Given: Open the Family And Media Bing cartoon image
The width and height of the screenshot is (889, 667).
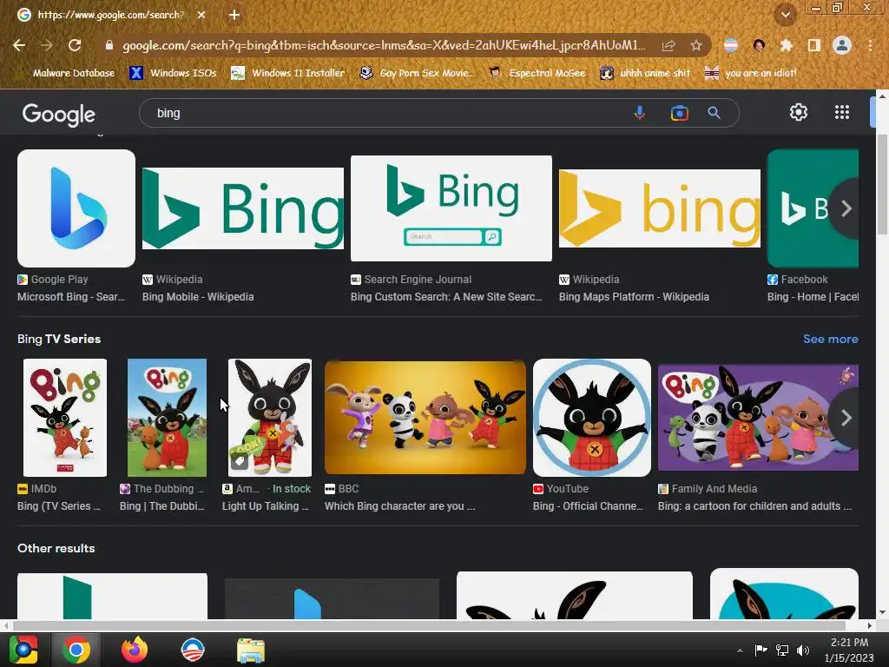Looking at the screenshot, I should [758, 418].
